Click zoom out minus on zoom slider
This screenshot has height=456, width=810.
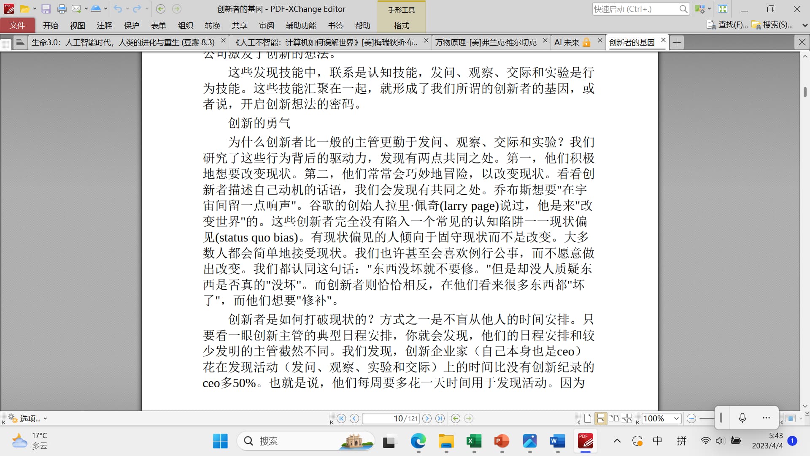691,418
